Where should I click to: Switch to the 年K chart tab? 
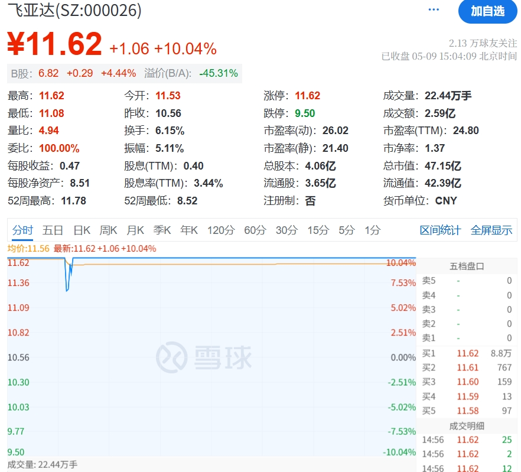[189, 230]
